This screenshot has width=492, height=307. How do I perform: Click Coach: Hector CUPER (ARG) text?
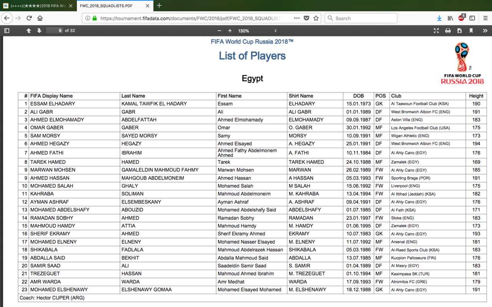(x=52, y=298)
